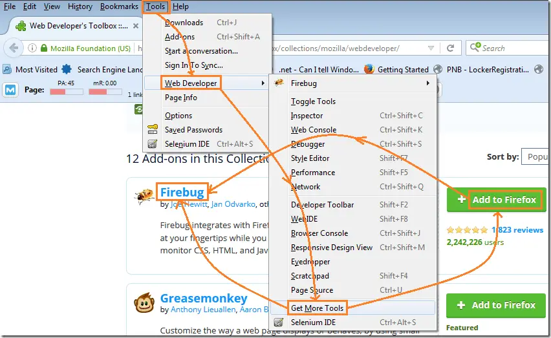Click the Firebug bug thumbnail icon
Image resolution: width=551 pixels, height=338 pixels.
click(x=144, y=196)
